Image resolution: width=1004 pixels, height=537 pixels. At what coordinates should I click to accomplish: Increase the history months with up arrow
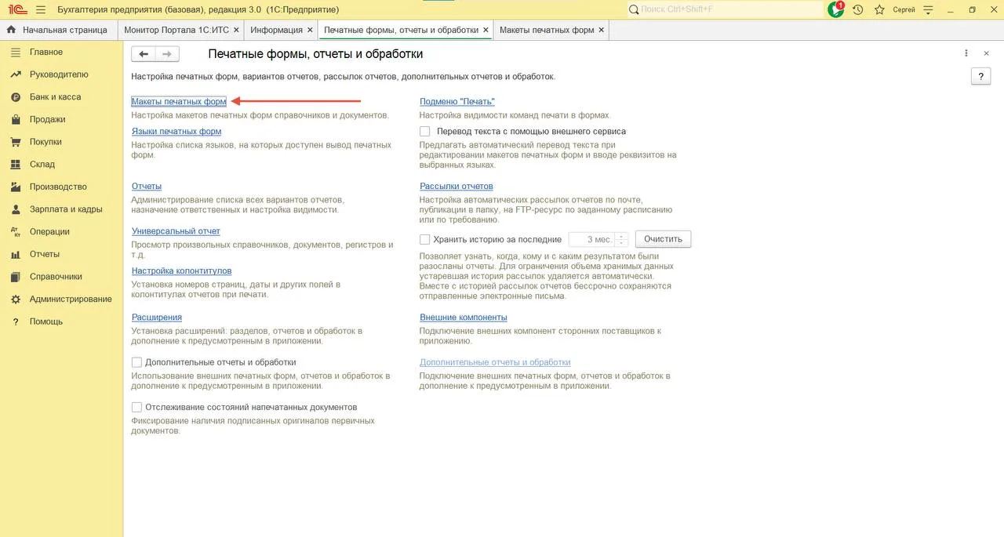point(622,236)
